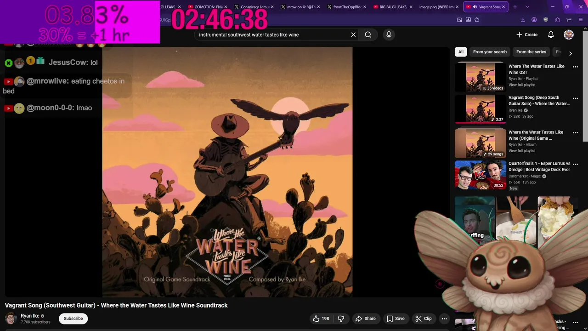Open the 29 songs album thumbnail
This screenshot has height=331, width=588.
480,143
